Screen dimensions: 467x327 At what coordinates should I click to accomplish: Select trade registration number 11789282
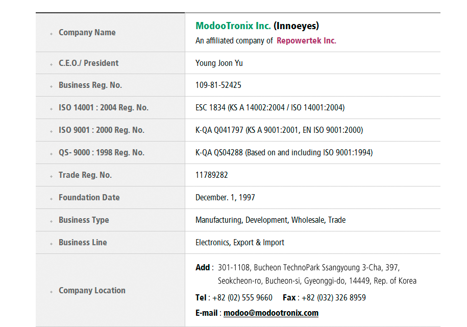211,175
